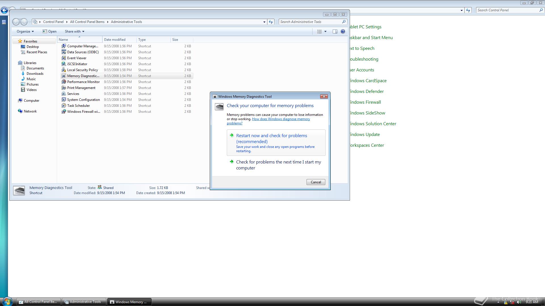The height and width of the screenshot is (306, 545).
Task: Select the Event Viewer shortcut icon
Action: tap(64, 58)
